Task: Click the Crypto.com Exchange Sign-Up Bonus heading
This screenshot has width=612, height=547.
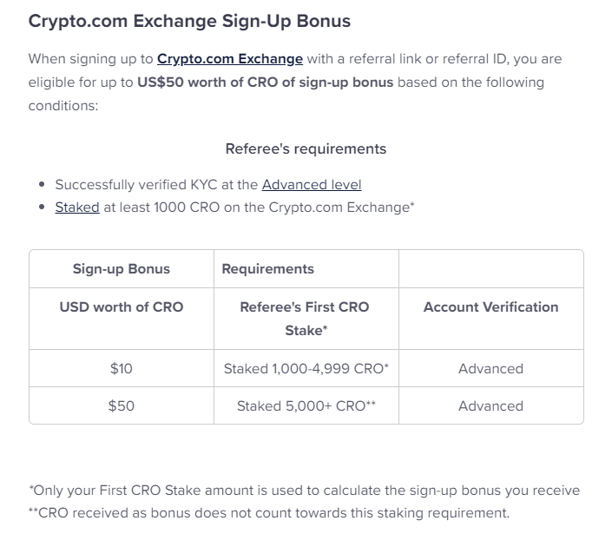Action: 190,20
